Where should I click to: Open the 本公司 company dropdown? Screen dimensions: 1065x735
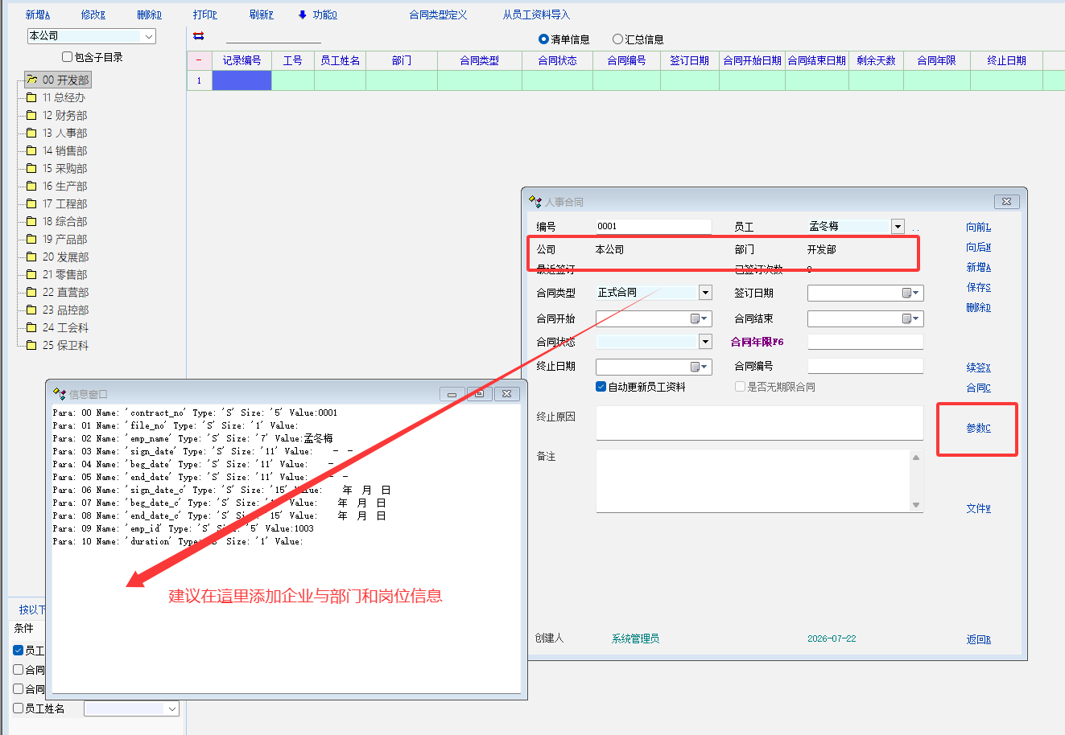point(149,36)
